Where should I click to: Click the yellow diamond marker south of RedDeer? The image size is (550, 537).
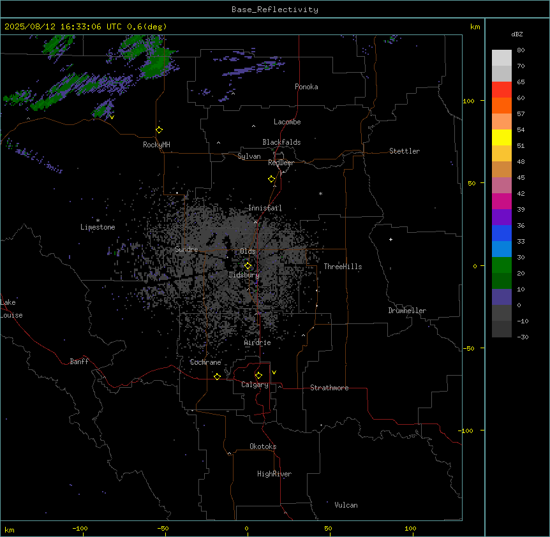272,179
